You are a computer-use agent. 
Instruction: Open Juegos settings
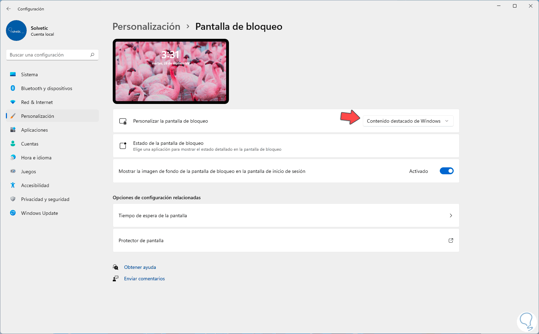pos(52,172)
